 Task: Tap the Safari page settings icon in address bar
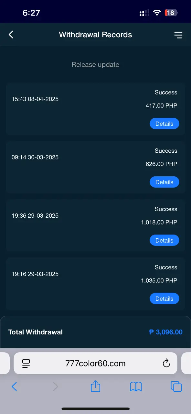[x=26, y=363]
